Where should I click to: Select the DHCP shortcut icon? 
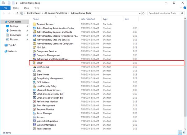(34, 63)
